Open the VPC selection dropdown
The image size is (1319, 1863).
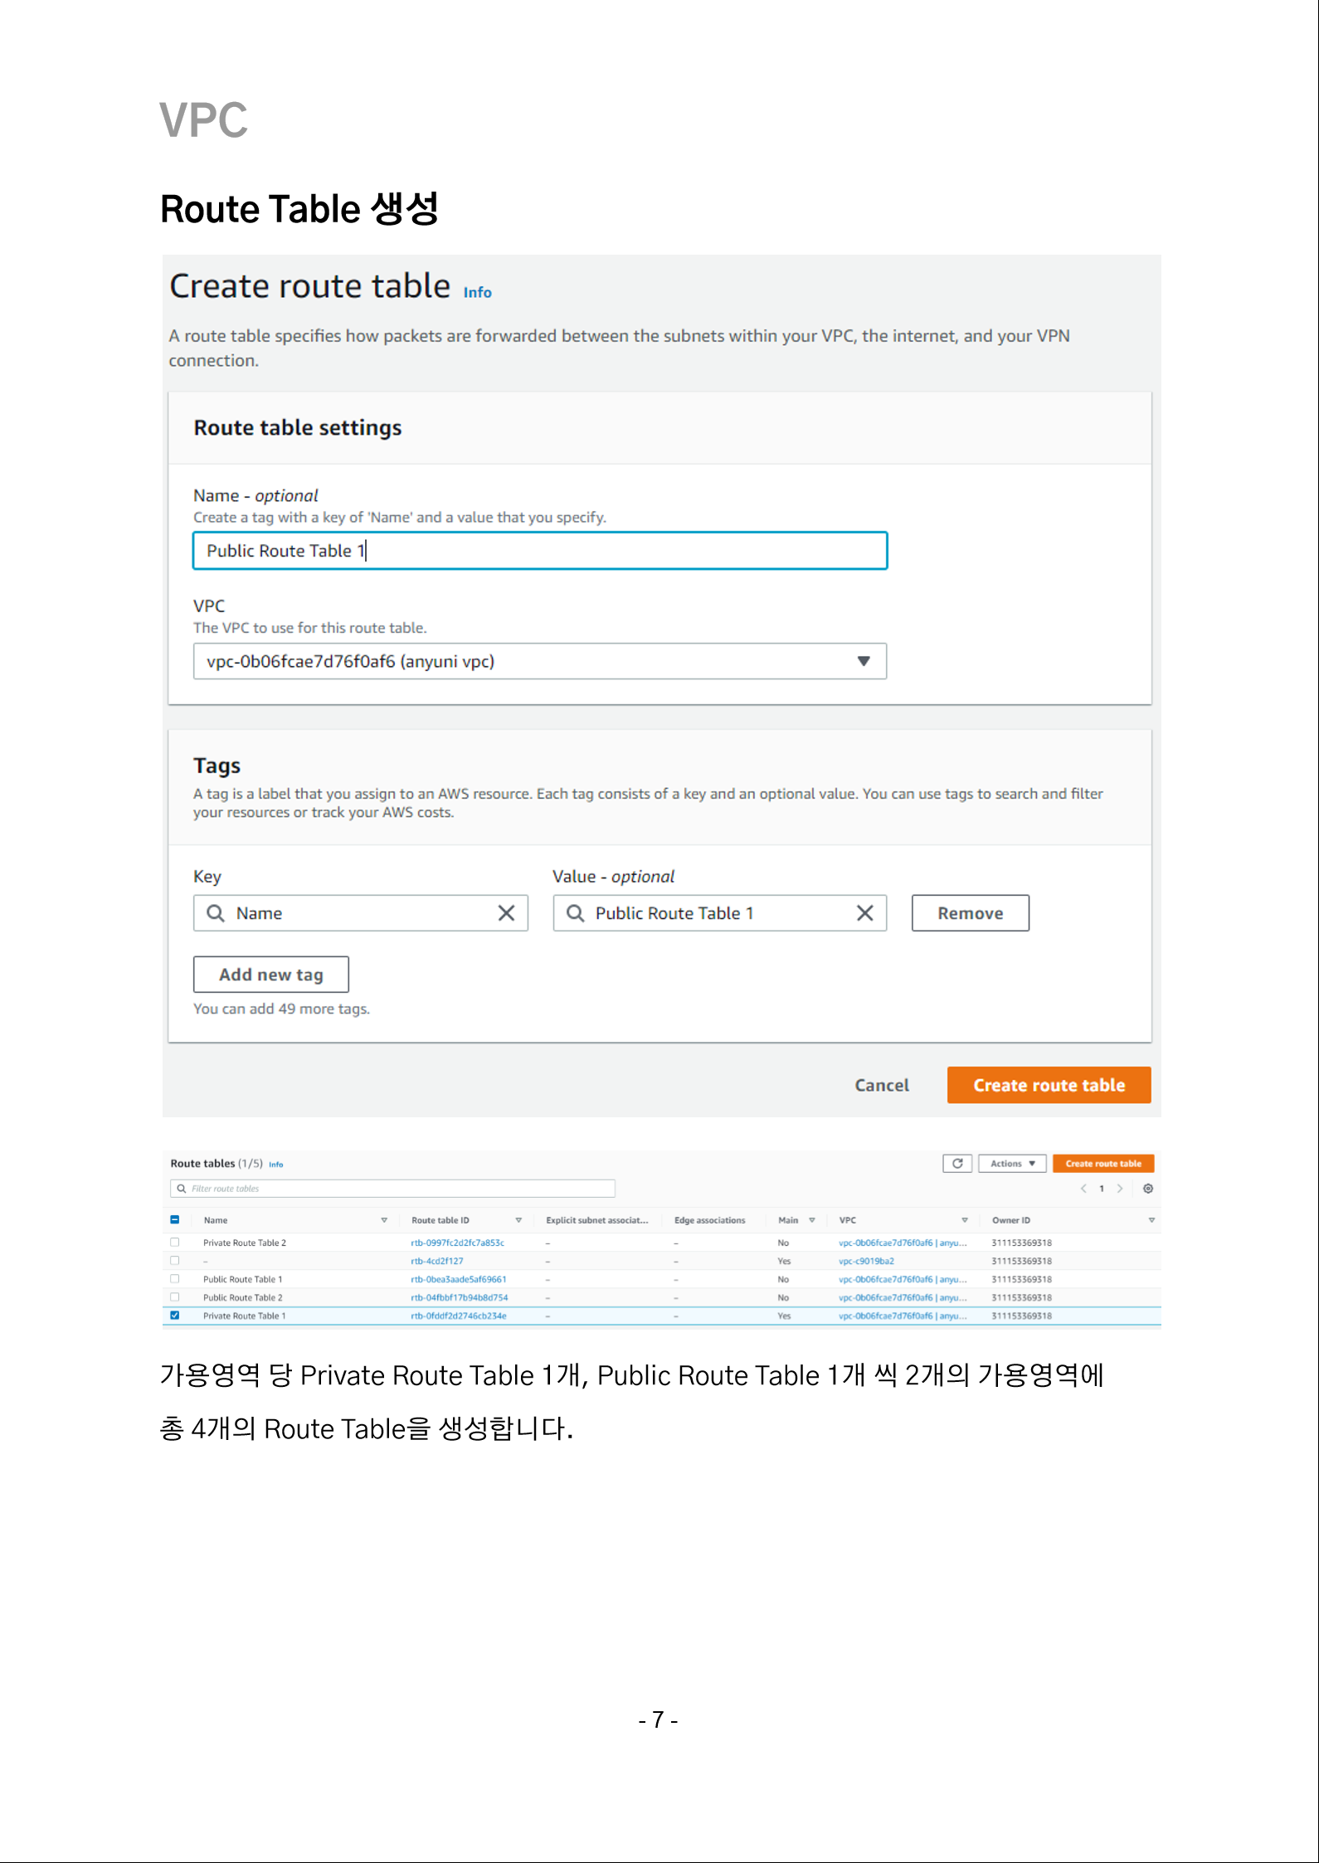click(x=540, y=661)
